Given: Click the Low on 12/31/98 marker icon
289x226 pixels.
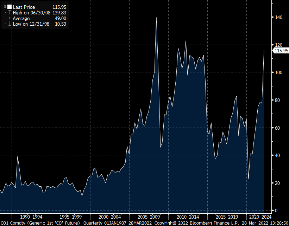Looking at the screenshot, I should (9, 24).
